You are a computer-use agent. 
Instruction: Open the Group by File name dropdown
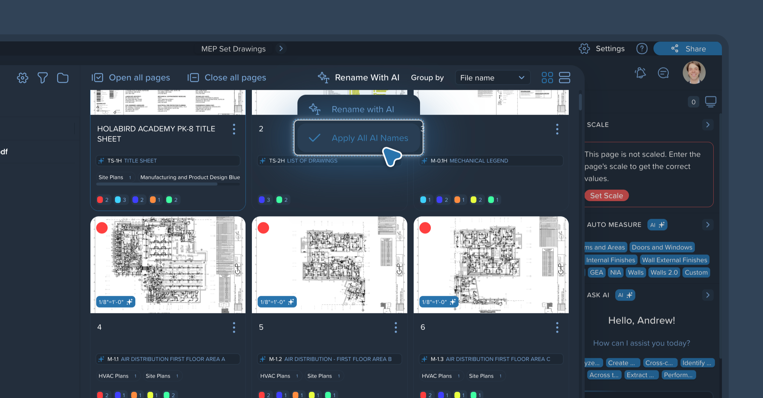tap(492, 78)
